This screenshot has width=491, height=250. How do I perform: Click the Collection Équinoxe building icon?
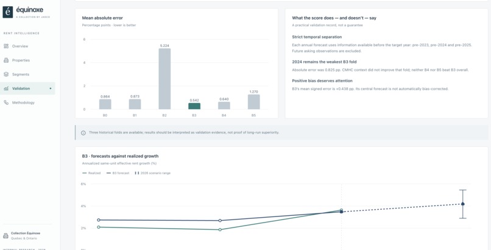pos(5,235)
